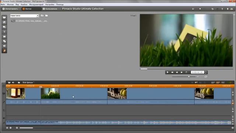Image resolution: width=236 pixels, height=133 pixels.
Task: Show the sound effects section of the album
Action: [x=4, y=46]
